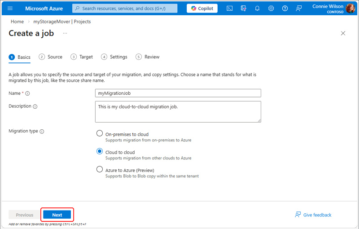Click 'Supports Blob to Blob copy' description text
The width and height of the screenshot is (359, 229).
[x=152, y=176]
